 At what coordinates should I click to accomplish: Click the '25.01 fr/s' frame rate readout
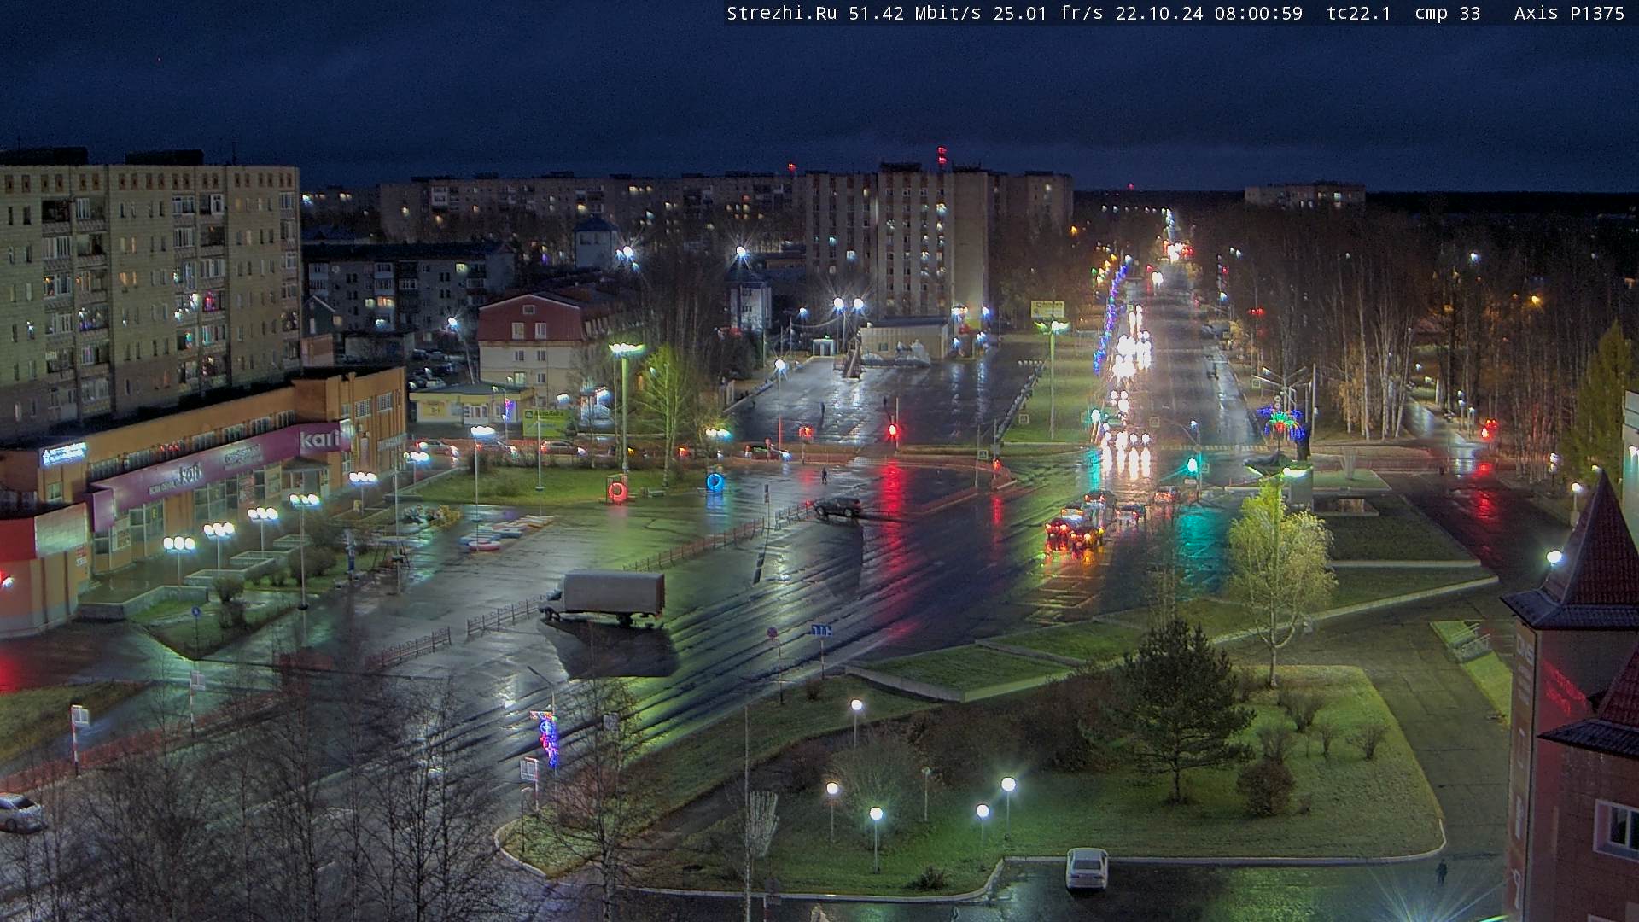point(1048,14)
